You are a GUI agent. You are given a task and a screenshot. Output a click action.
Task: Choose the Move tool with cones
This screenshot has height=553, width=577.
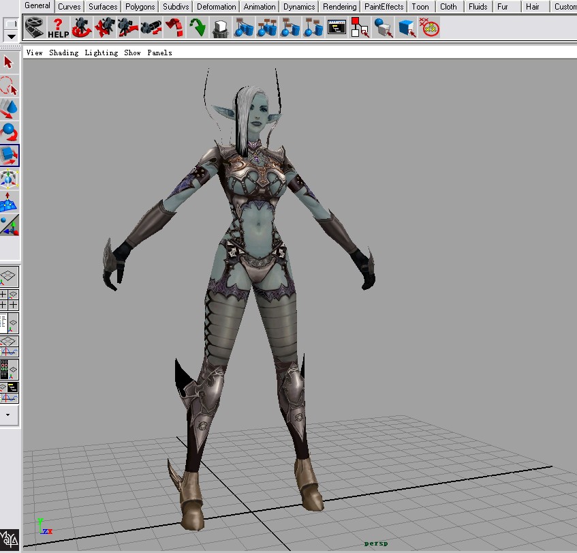coord(9,108)
